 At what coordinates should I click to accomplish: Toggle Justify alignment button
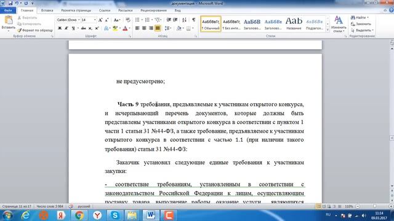[x=158, y=28]
